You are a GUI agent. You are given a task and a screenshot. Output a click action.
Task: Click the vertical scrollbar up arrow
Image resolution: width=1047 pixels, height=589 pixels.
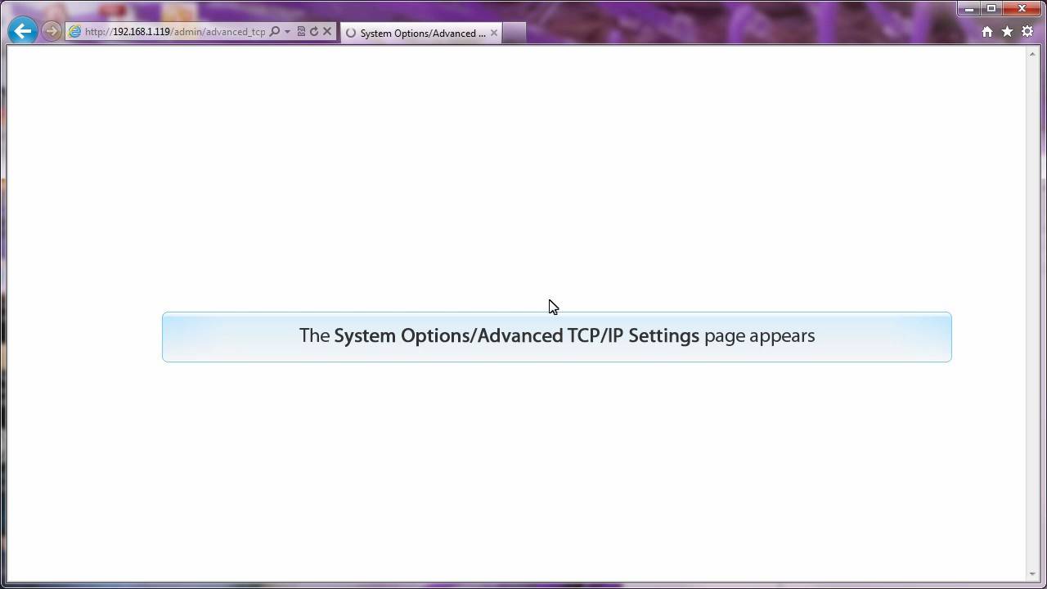(x=1033, y=54)
